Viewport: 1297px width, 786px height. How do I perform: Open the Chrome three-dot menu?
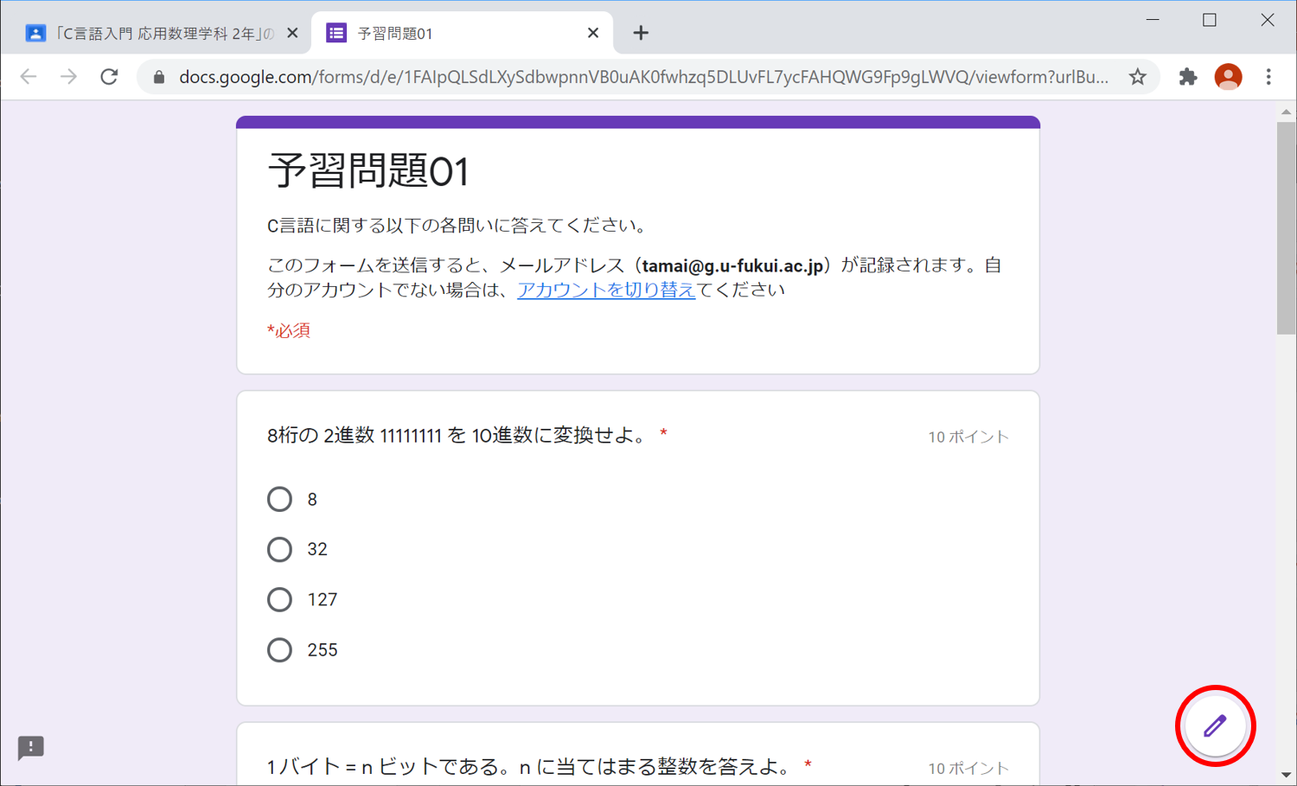[x=1268, y=77]
